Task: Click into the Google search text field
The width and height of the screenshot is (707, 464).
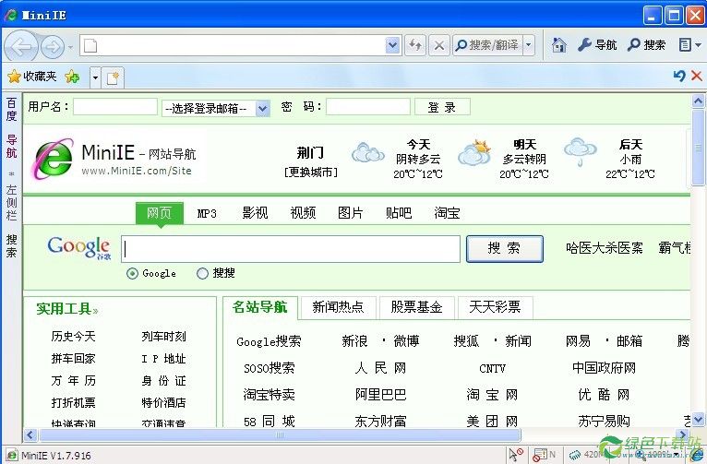Action: pyautogui.click(x=291, y=249)
